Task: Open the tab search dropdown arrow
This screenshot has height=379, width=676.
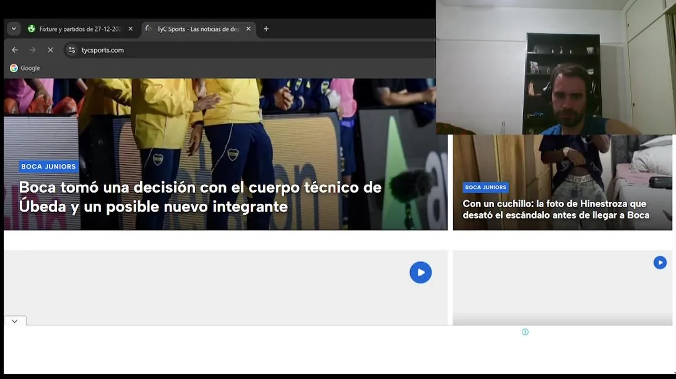Action: [14, 29]
